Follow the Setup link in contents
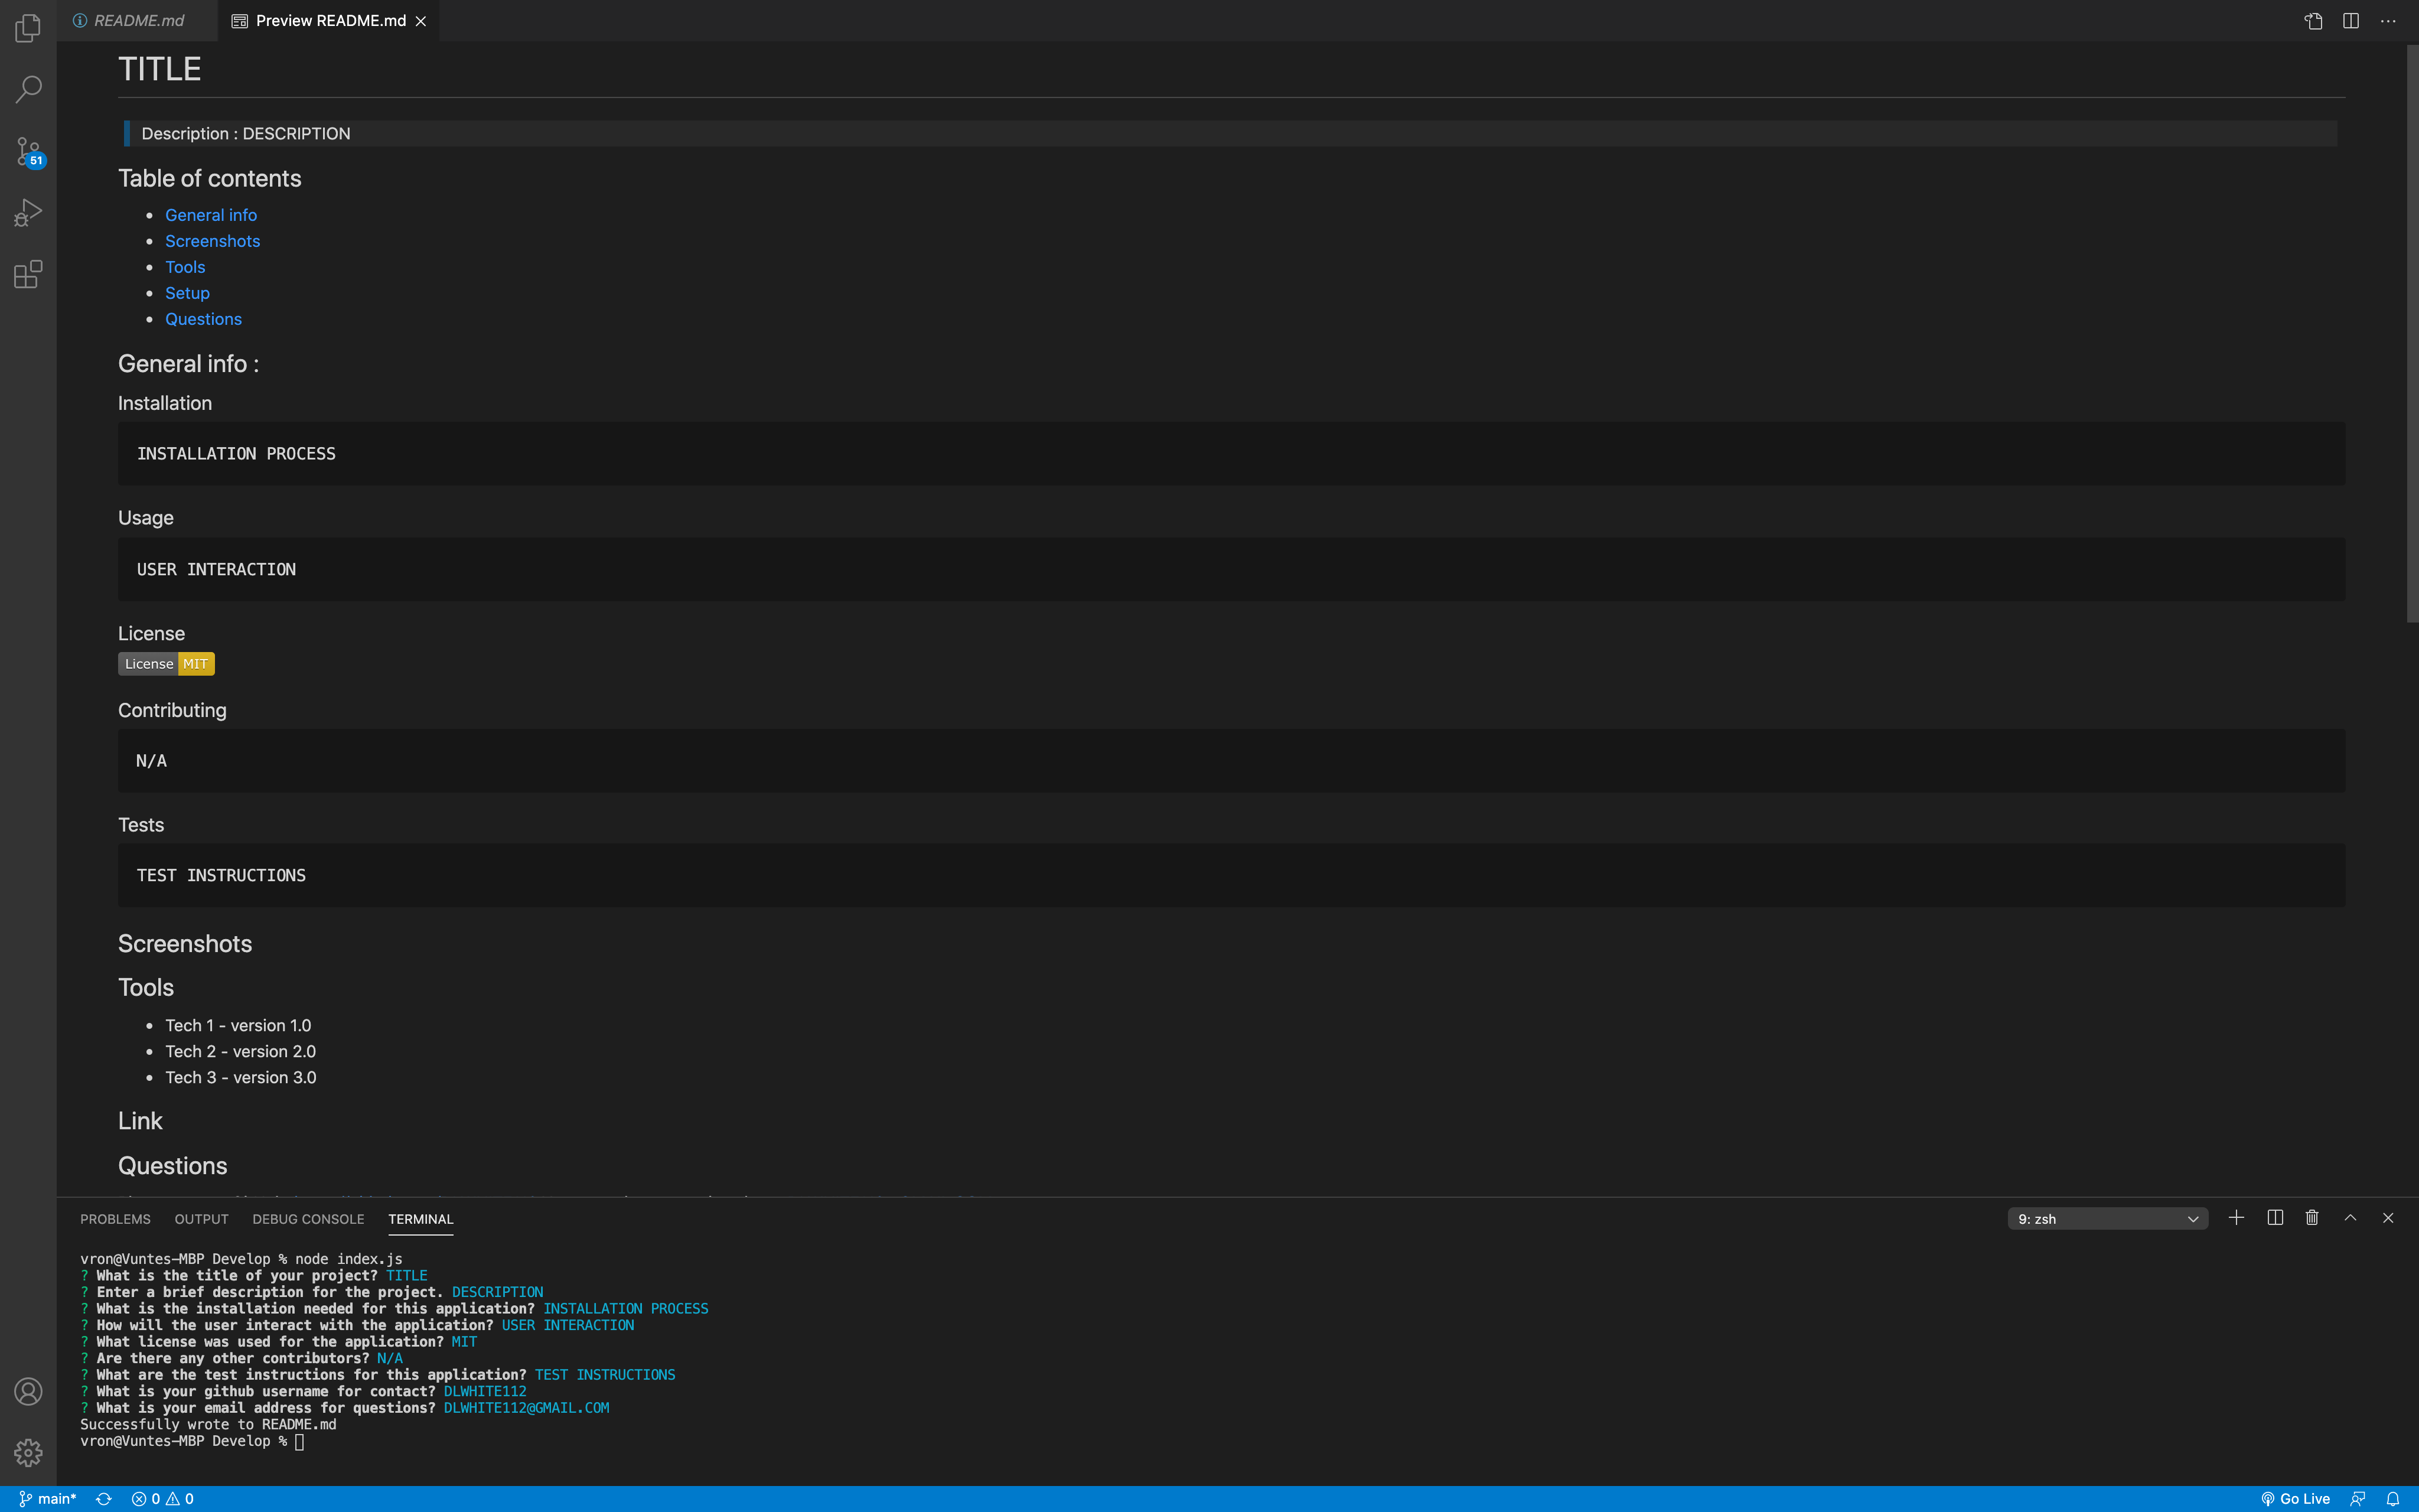Viewport: 2419px width, 1512px height. click(187, 293)
